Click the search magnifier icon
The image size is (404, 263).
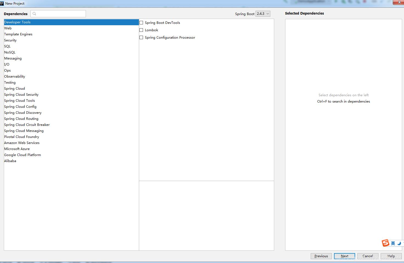(34, 14)
